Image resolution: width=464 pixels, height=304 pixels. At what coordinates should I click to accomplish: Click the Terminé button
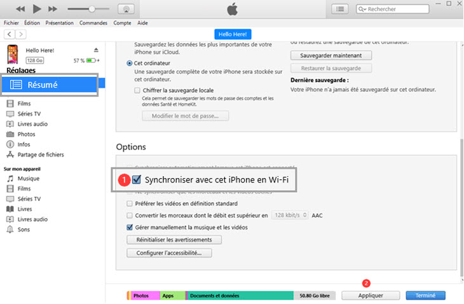425,296
